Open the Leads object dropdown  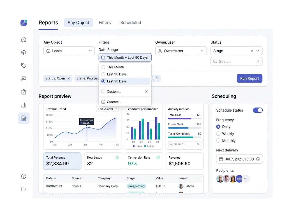pos(69,51)
